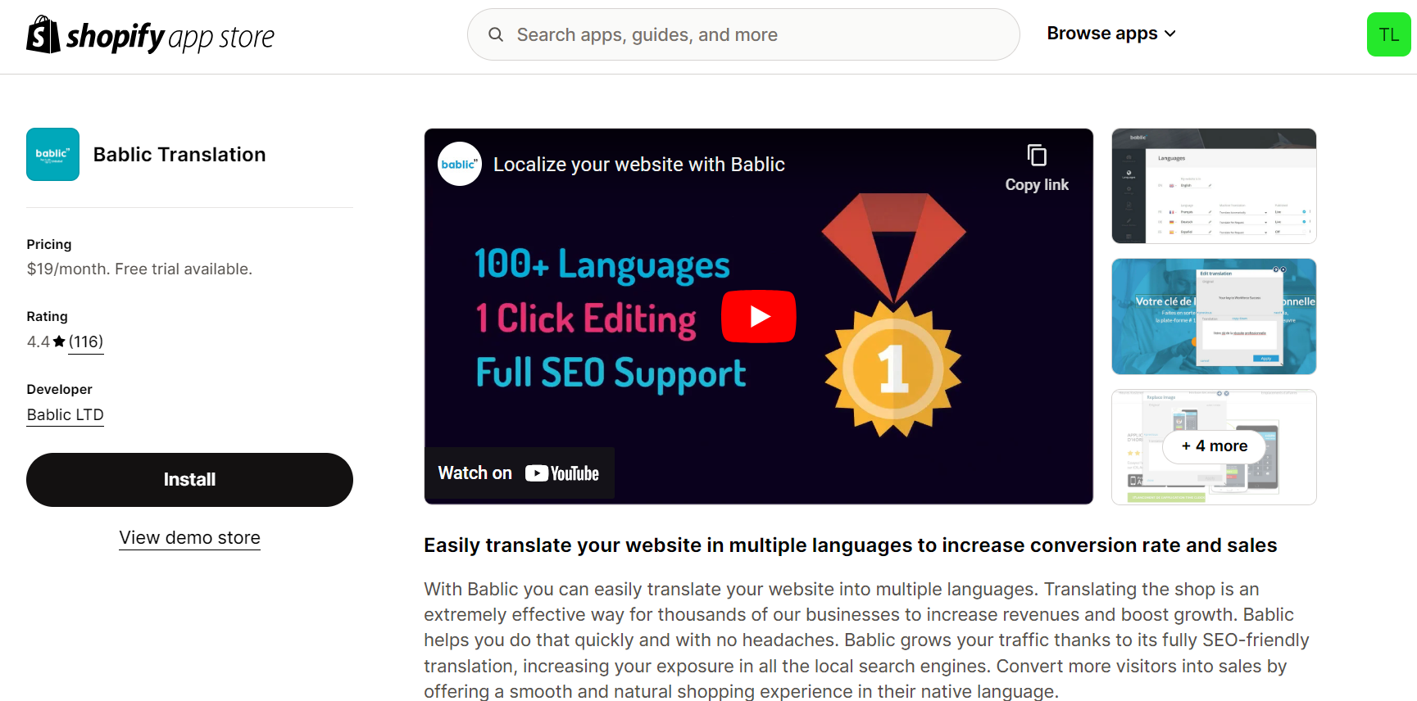Click Watch on YouTube button
This screenshot has height=701, width=1417.
(519, 473)
